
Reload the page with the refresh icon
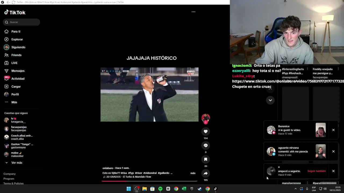coord(13,2)
